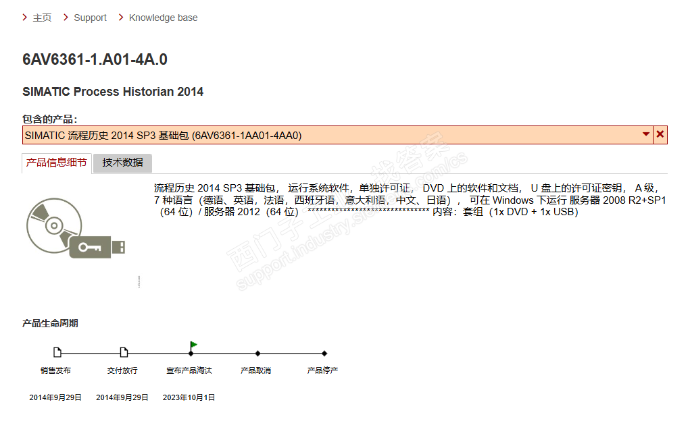The image size is (690, 421).
Task: Open the SIMATIC 流程历史 2014 SP3 combo box
Action: (337, 135)
